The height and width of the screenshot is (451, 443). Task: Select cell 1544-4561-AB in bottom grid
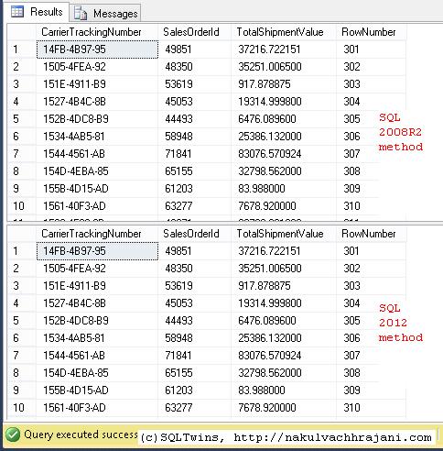pos(97,356)
